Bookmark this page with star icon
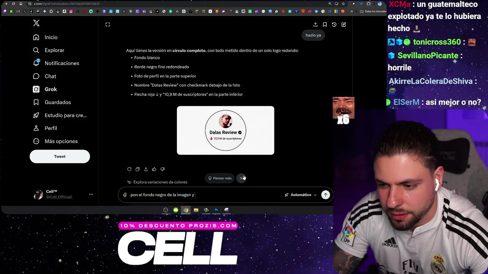488x274 pixels. coord(343,4)
